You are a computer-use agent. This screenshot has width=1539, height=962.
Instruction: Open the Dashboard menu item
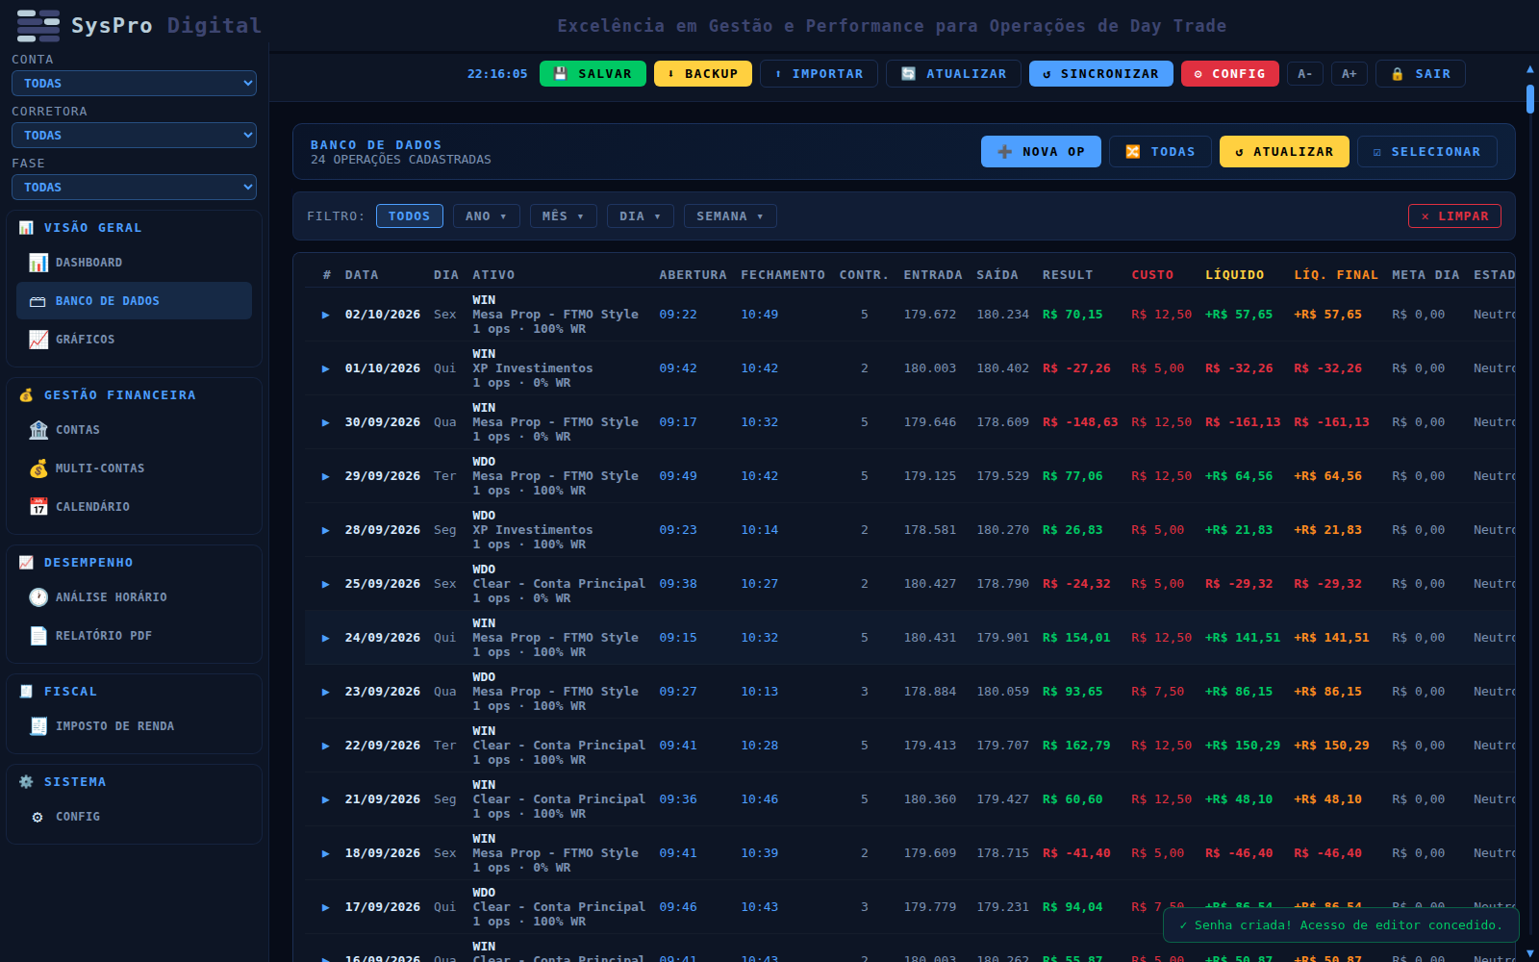click(134, 263)
